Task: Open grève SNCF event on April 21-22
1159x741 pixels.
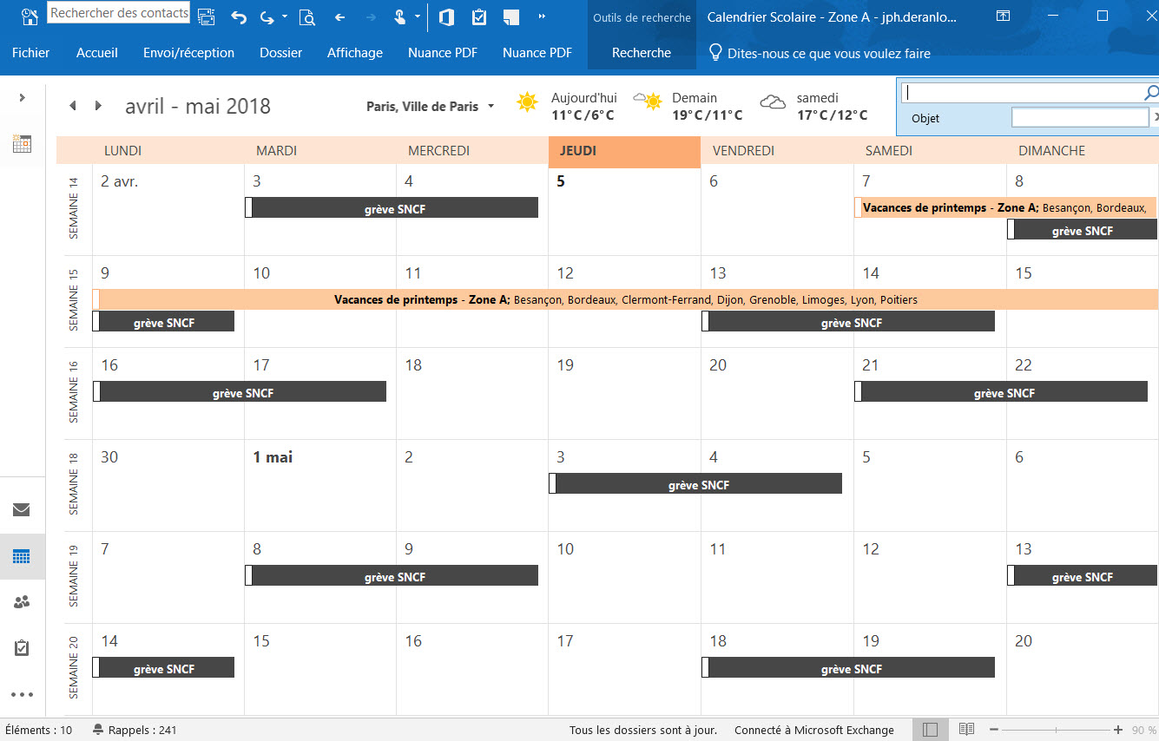Action: click(1001, 392)
